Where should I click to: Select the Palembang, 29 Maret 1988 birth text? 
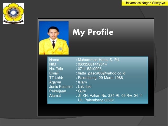pos(100,78)
